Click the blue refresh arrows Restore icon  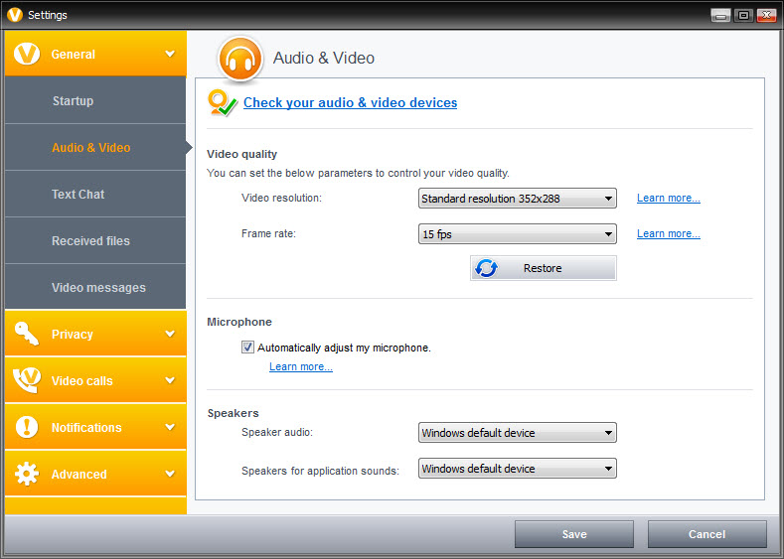point(486,268)
